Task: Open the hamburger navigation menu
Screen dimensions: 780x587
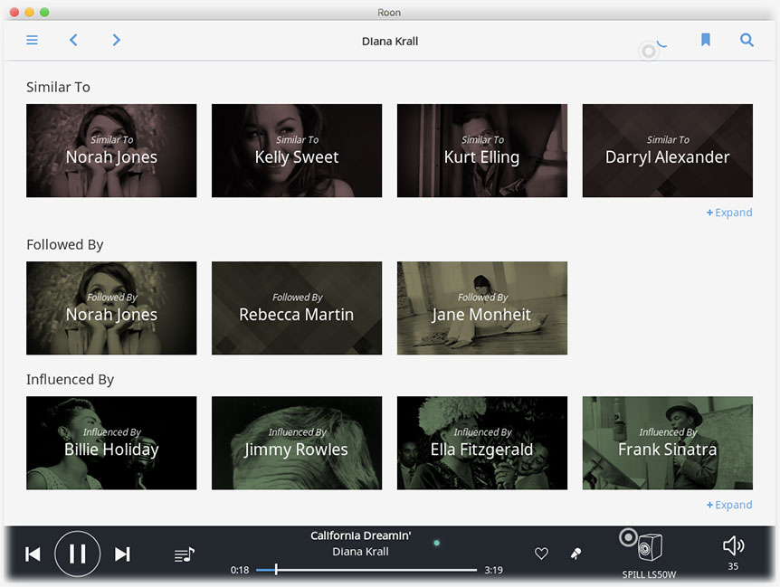Action: [32, 40]
